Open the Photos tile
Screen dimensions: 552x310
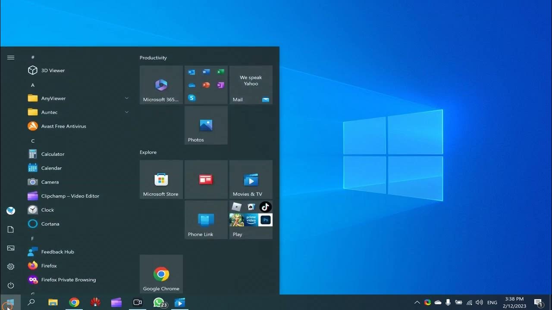pos(206,125)
